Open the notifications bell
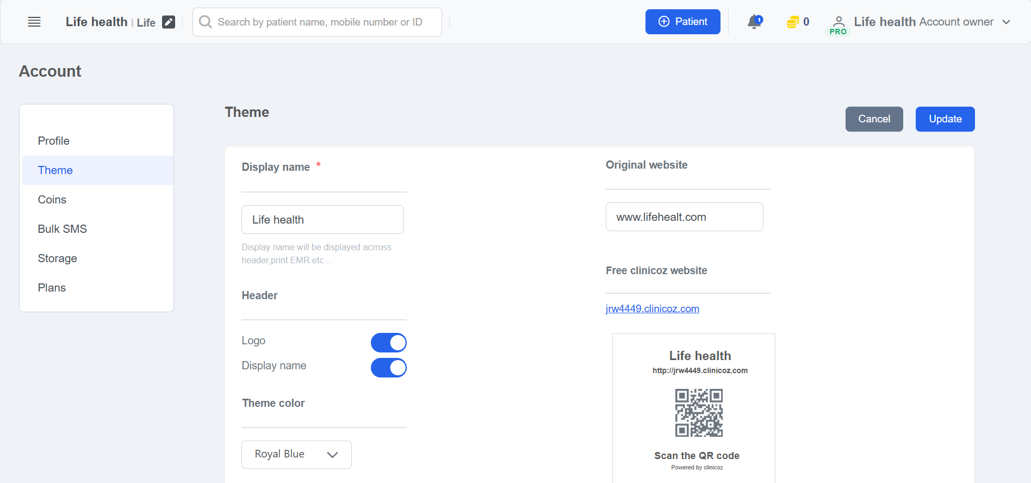 click(x=754, y=22)
